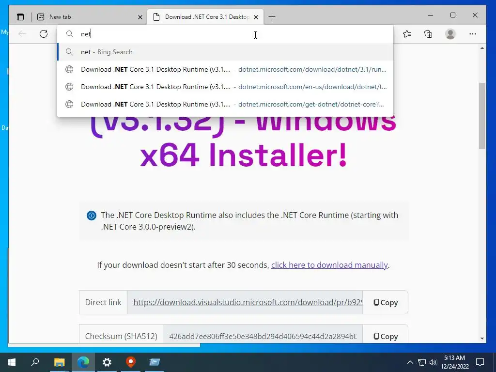This screenshot has width=496, height=372.
Task: Choose suggestion with dotnet/3.1/run URL
Action: tap(225, 69)
